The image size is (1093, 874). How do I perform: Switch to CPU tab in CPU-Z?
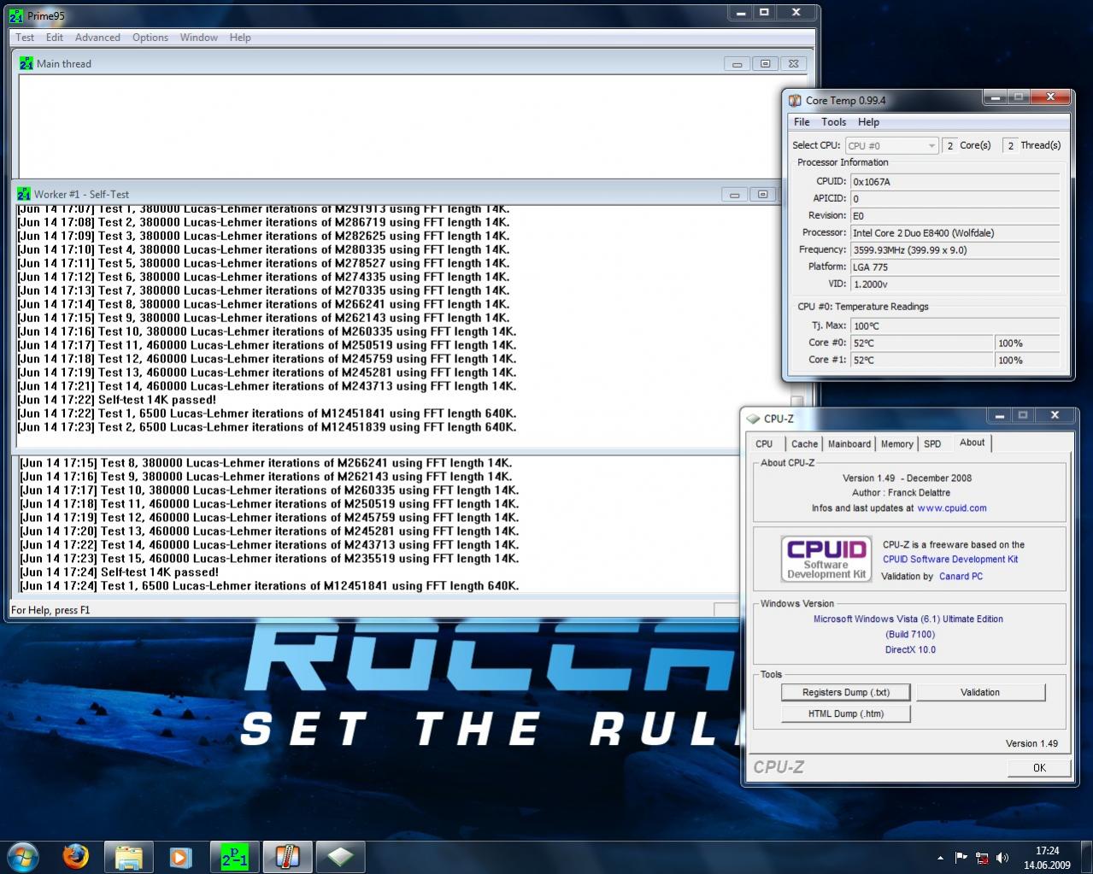tap(764, 443)
